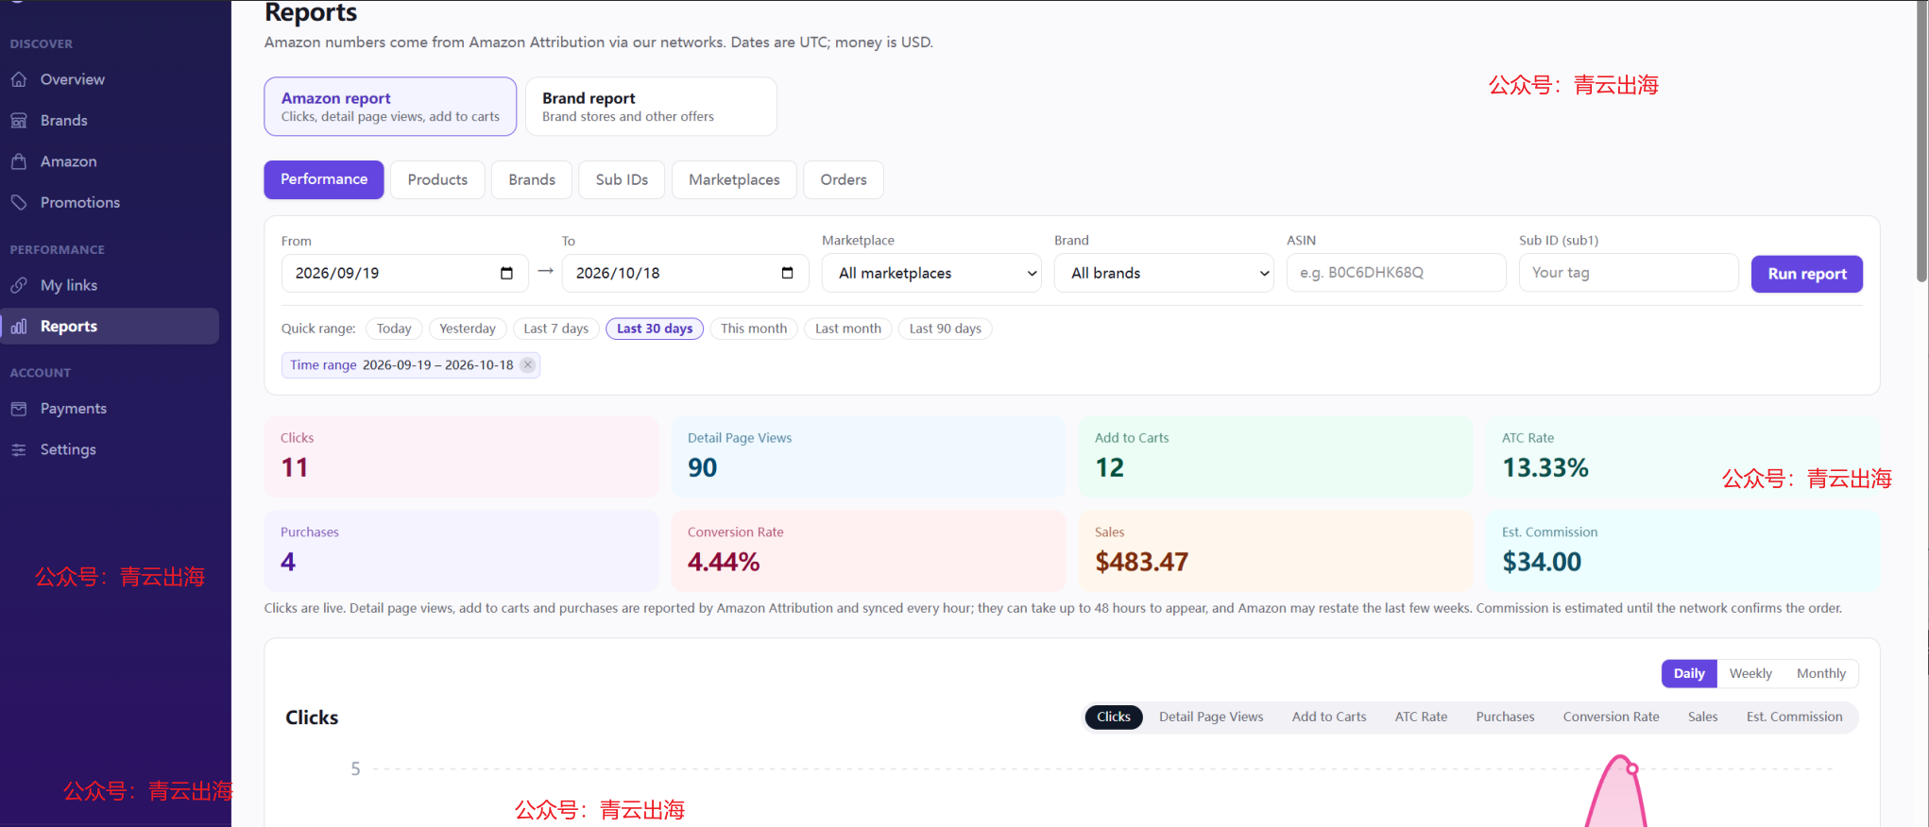Click the Amazon shopping bag icon

coord(19,161)
